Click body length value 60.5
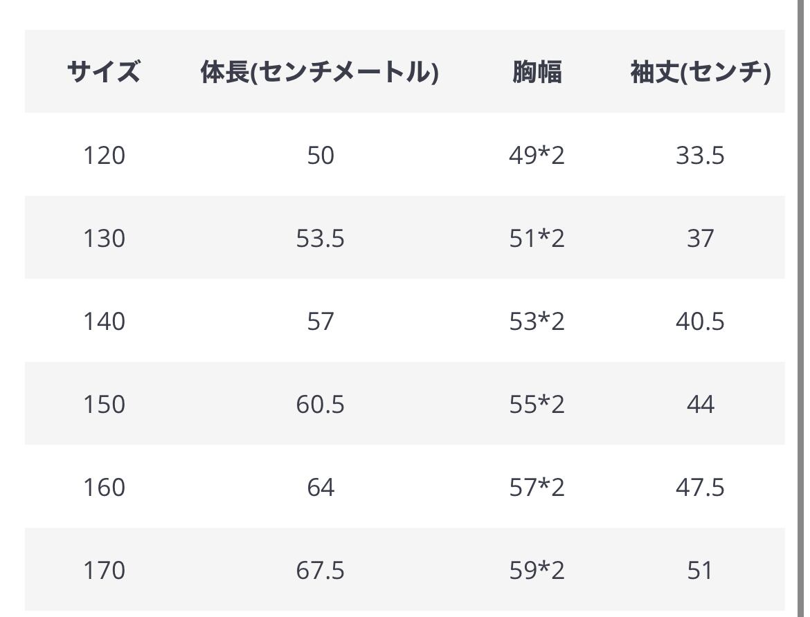Viewport: 810px width, 617px height. point(320,404)
